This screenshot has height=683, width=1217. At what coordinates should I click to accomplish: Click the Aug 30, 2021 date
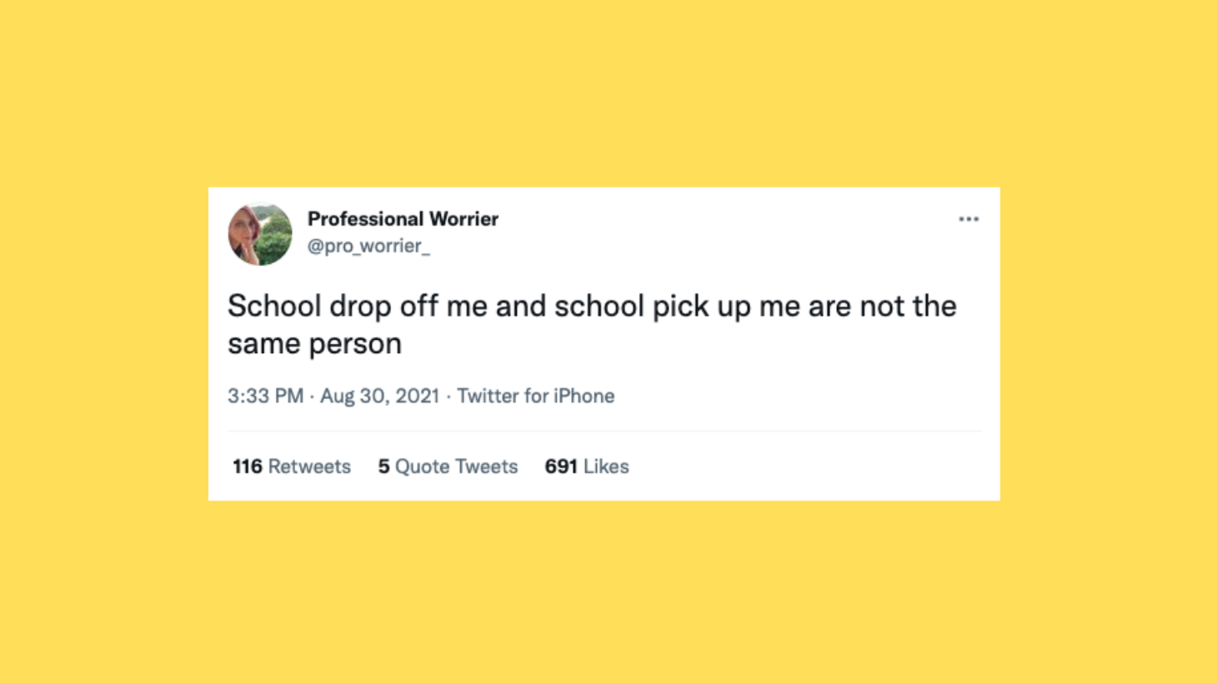coord(379,396)
